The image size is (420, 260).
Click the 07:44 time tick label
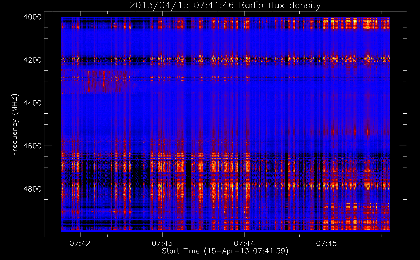tap(244, 243)
